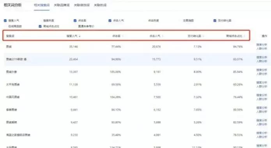Select the search term 海澜之家旗舰店男装
This screenshot has height=148, width=271.
click(18, 135)
